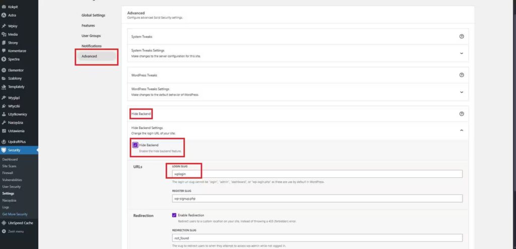Open Security Dashboard submenu item
Image resolution: width=516 pixels, height=249 pixels.
10,159
